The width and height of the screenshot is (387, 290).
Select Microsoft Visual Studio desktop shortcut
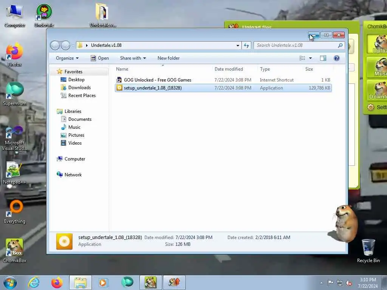(x=15, y=139)
